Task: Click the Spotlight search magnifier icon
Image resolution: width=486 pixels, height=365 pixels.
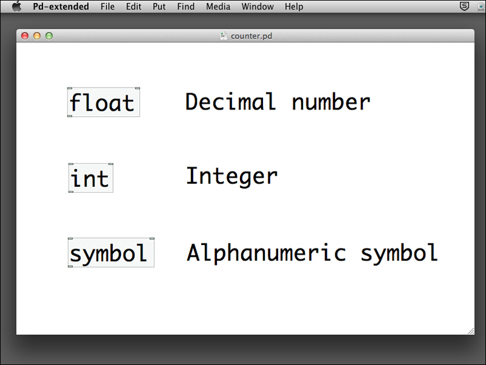Action: (x=481, y=7)
